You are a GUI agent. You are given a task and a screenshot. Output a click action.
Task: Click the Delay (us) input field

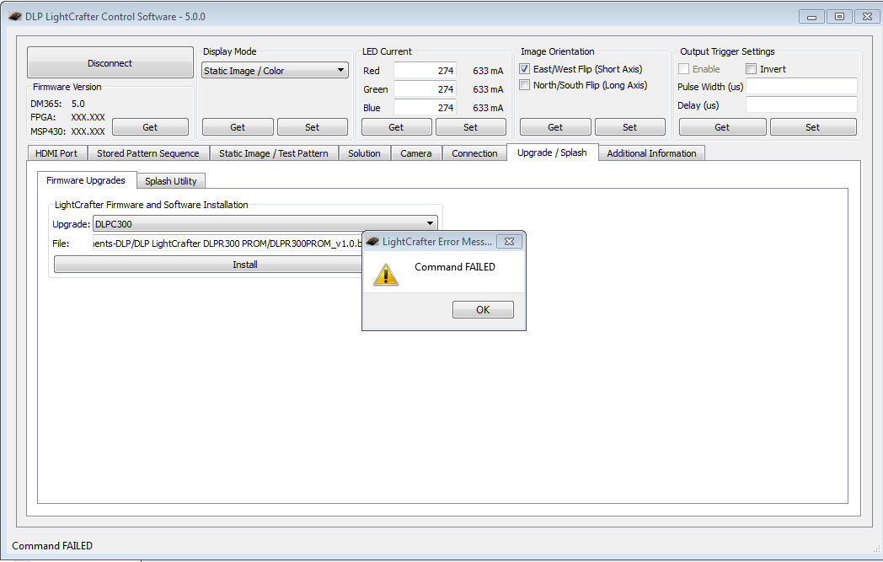pos(801,104)
